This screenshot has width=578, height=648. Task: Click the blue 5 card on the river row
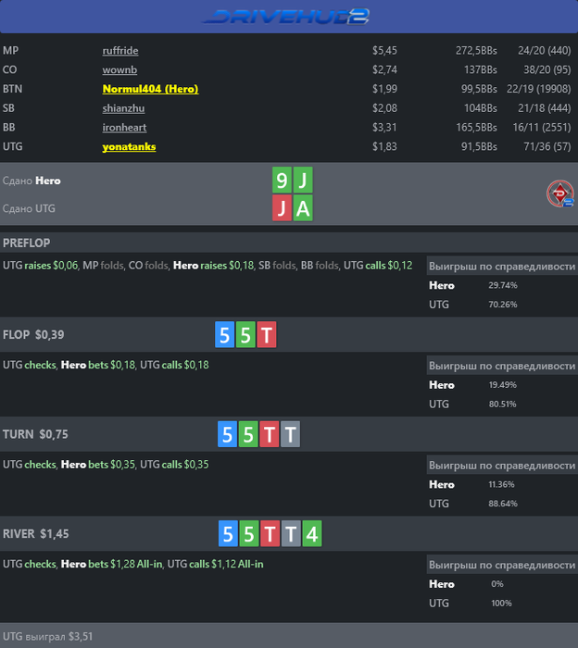point(228,533)
